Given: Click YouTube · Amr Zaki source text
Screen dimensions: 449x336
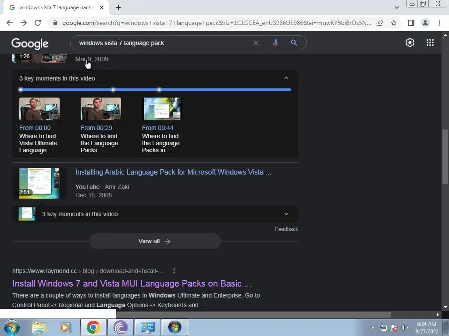Looking at the screenshot, I should tap(102, 187).
